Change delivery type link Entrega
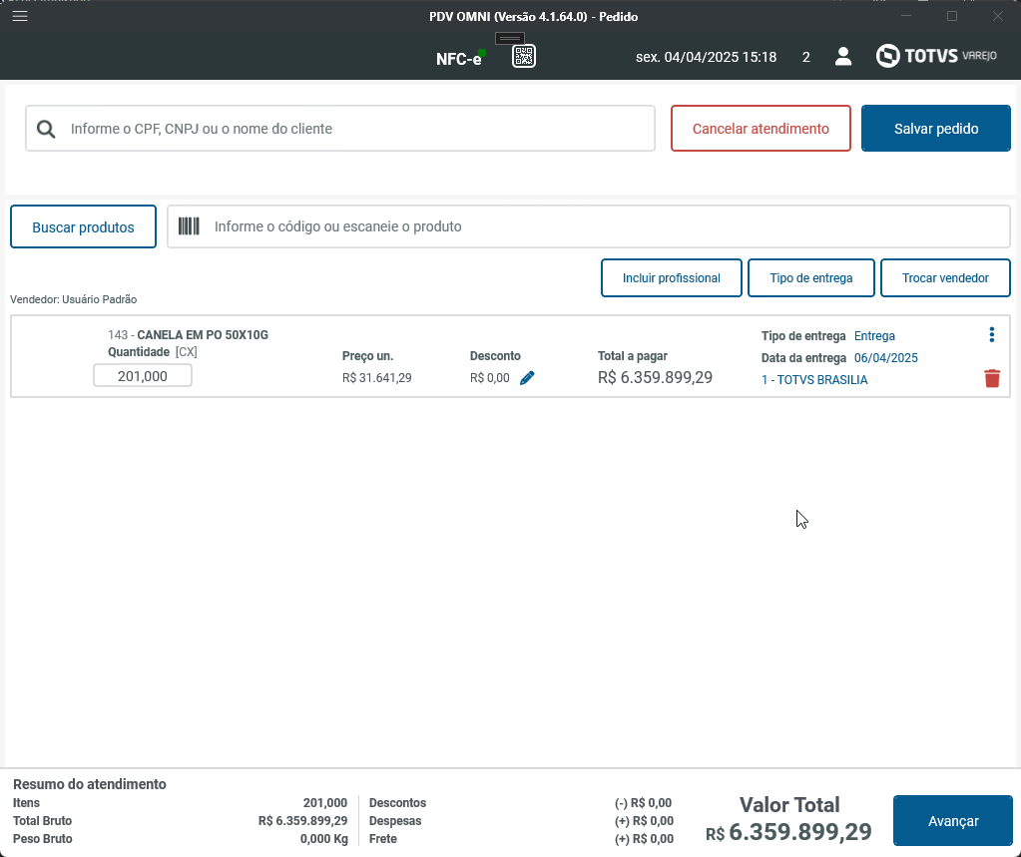 (874, 336)
